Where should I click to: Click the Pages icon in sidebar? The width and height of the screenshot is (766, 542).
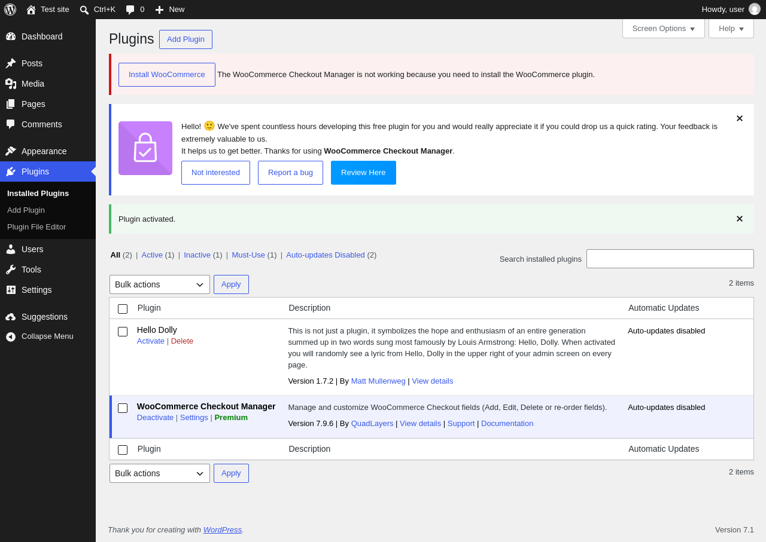(11, 104)
